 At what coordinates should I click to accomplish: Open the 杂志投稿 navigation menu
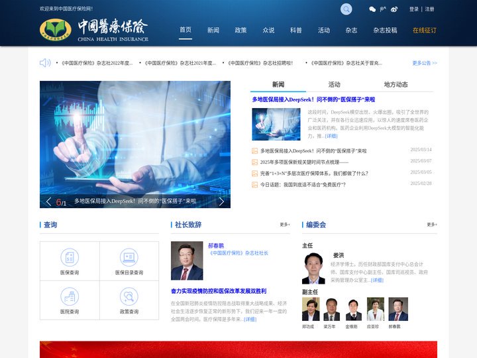point(385,30)
